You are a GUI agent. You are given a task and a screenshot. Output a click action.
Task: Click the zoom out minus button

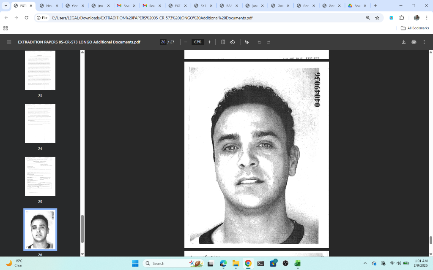pos(186,42)
